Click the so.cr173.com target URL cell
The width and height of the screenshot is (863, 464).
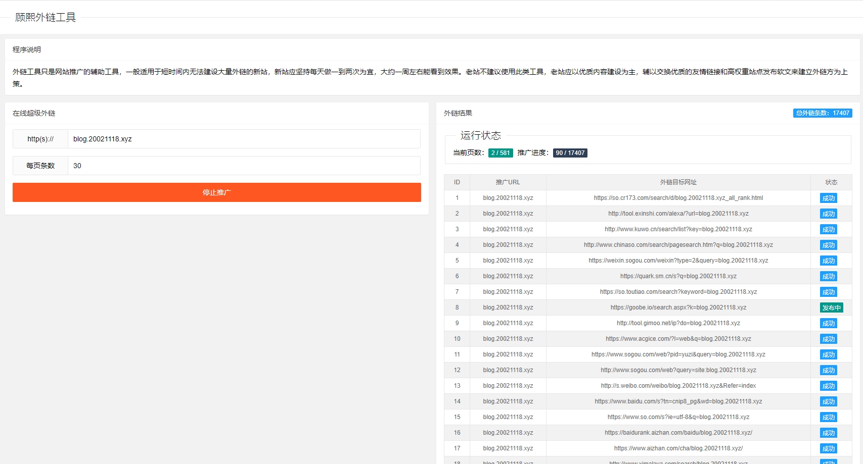pyautogui.click(x=678, y=198)
